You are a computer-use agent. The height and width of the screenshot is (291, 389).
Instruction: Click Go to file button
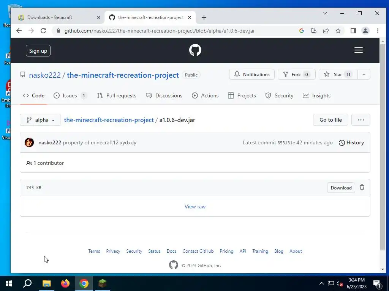330,120
